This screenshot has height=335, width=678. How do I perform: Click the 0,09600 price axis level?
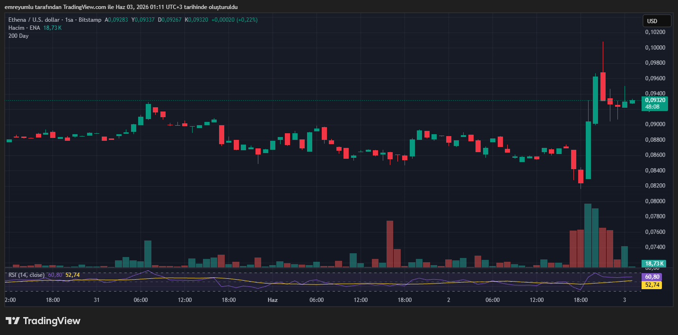(655, 78)
